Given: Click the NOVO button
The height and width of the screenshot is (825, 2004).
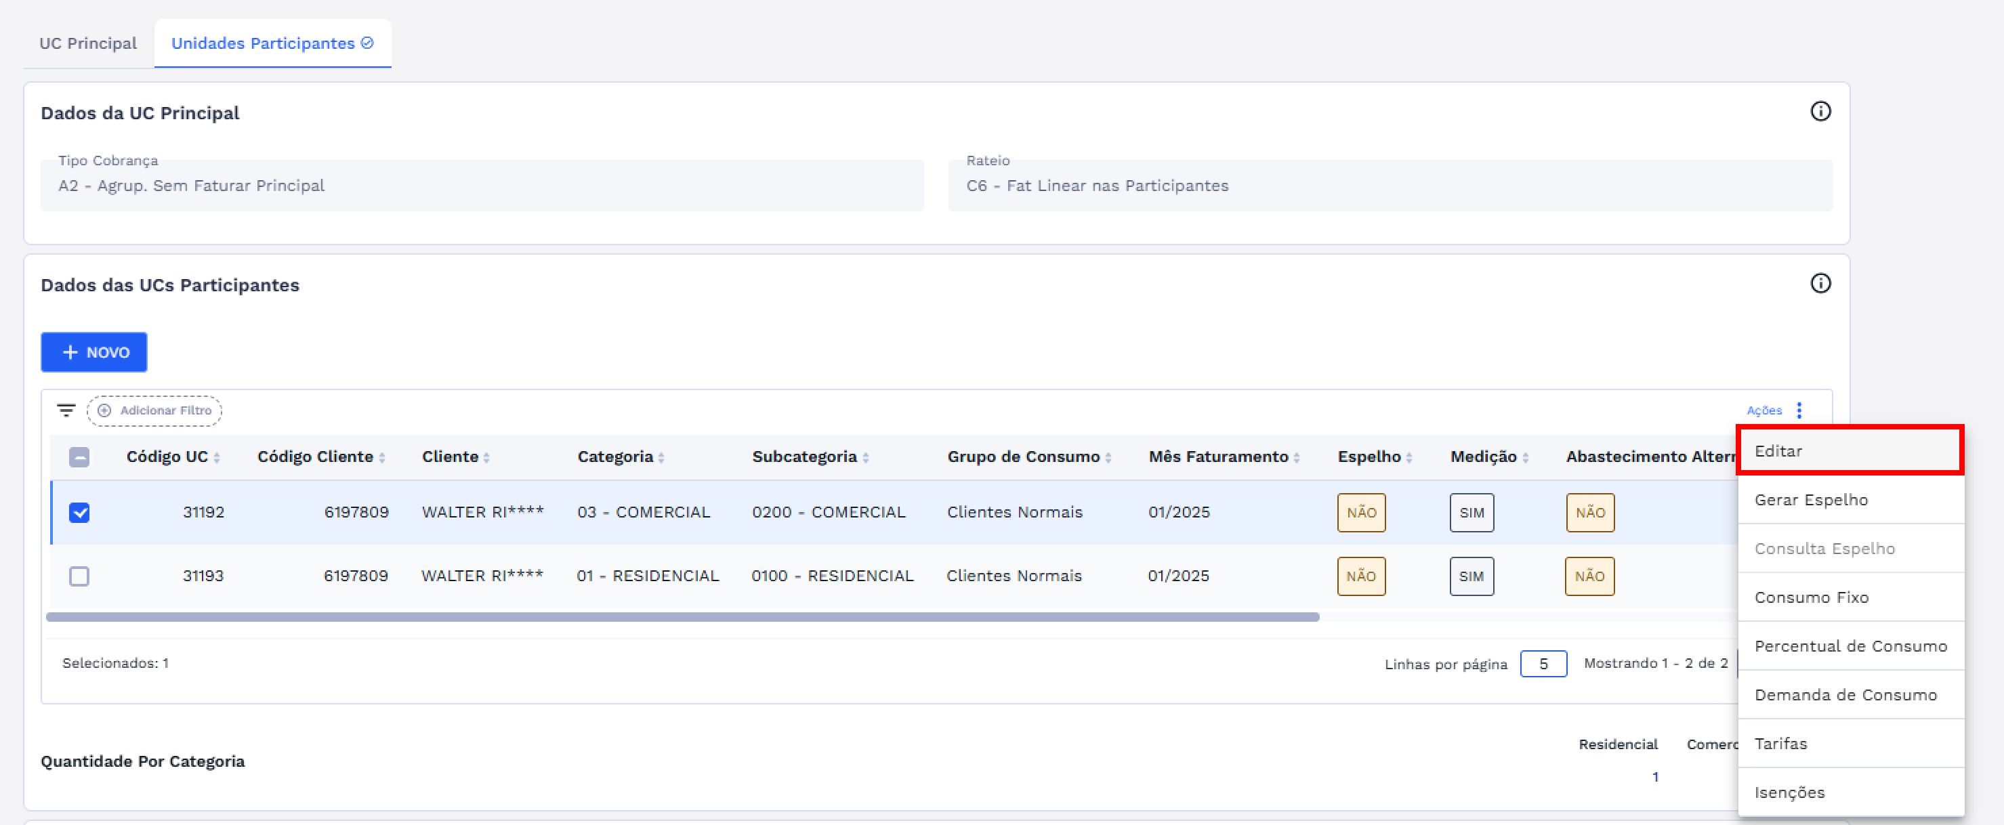Looking at the screenshot, I should pos(94,352).
